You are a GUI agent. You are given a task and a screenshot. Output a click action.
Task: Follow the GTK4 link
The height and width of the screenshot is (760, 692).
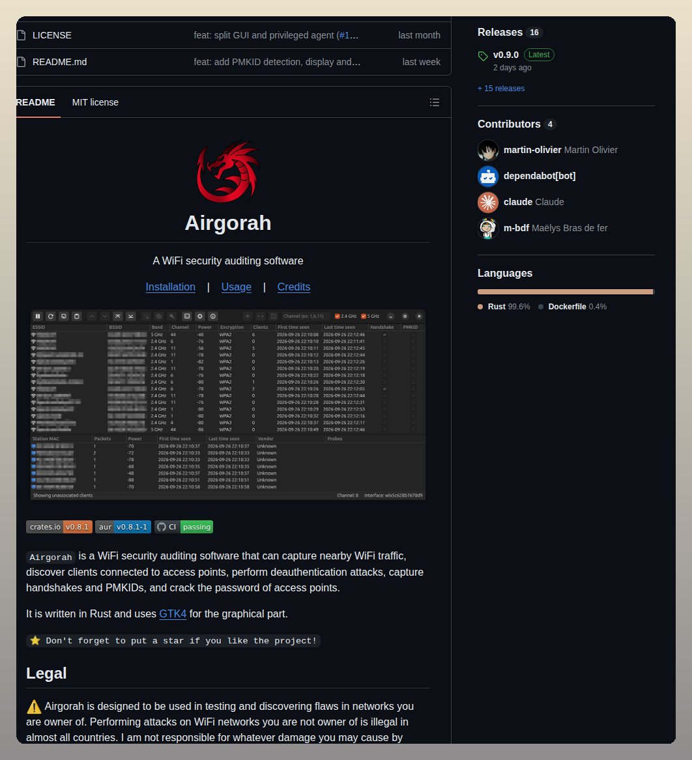coord(173,613)
